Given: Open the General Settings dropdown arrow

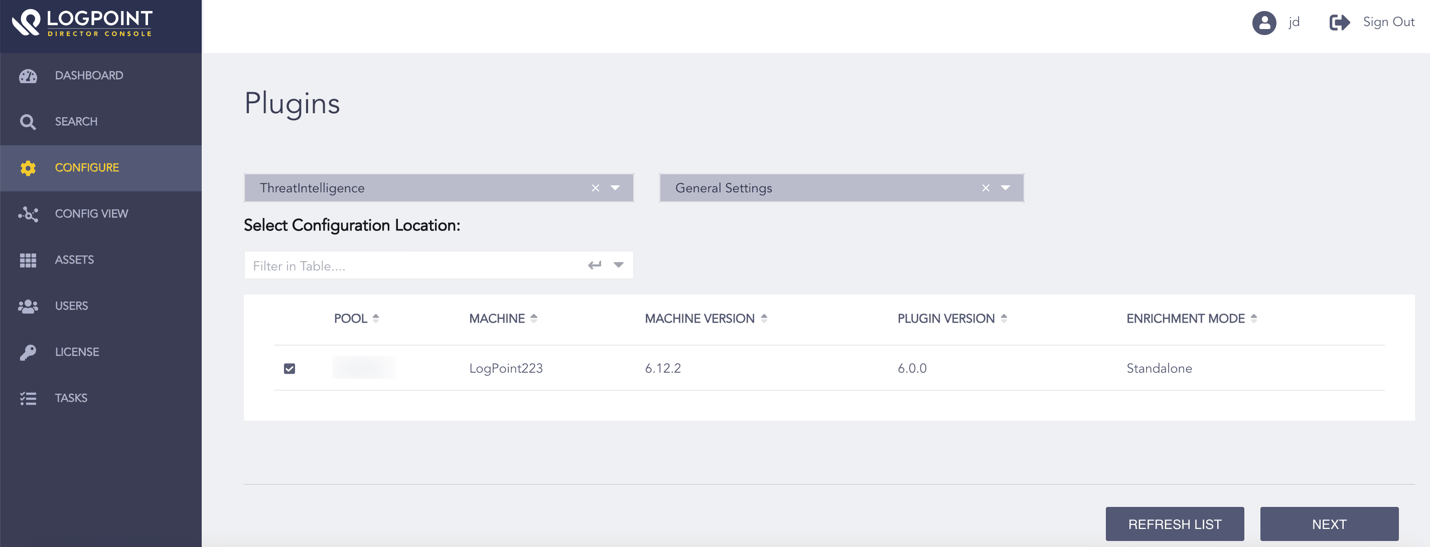Looking at the screenshot, I should coord(1005,188).
